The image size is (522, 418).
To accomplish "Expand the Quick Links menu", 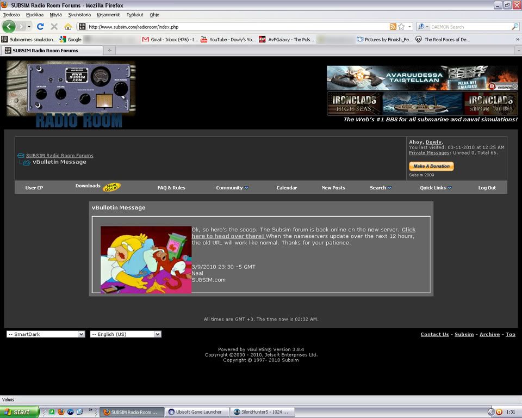I will tap(436, 188).
